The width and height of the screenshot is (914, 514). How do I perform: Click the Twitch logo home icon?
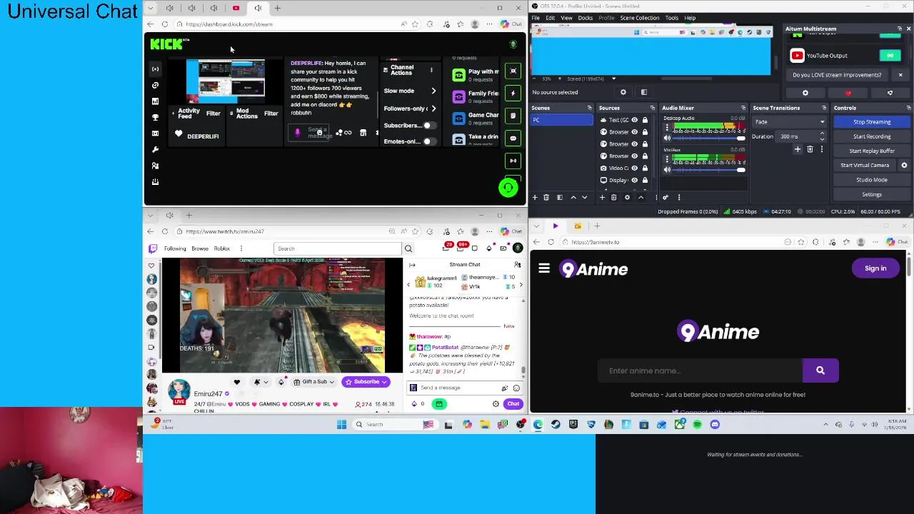click(x=153, y=248)
